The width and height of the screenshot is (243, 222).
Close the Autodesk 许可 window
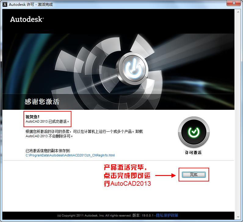coord(234,3)
